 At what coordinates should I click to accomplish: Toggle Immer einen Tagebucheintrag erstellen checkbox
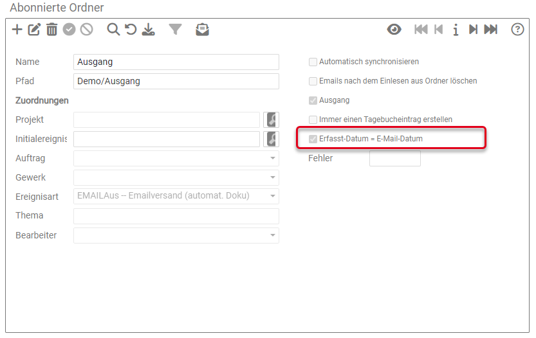pyautogui.click(x=313, y=120)
